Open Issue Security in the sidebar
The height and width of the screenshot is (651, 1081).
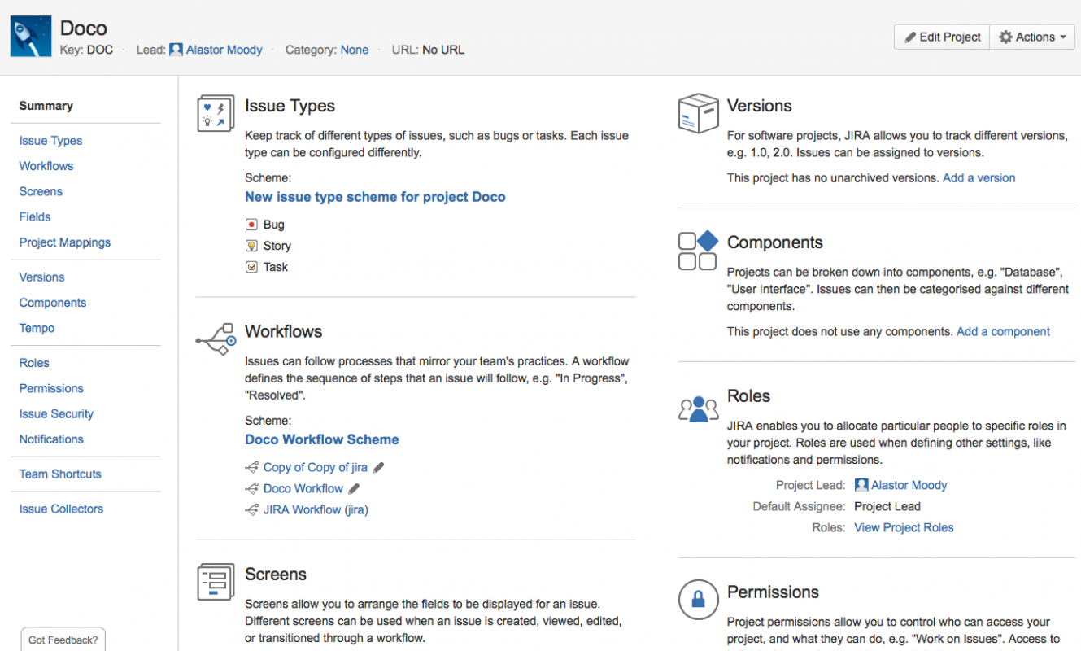coord(56,413)
